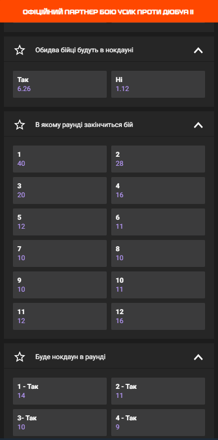Favorite the 'Обидва бійці будуть в нокдауні' market star

click(x=20, y=50)
